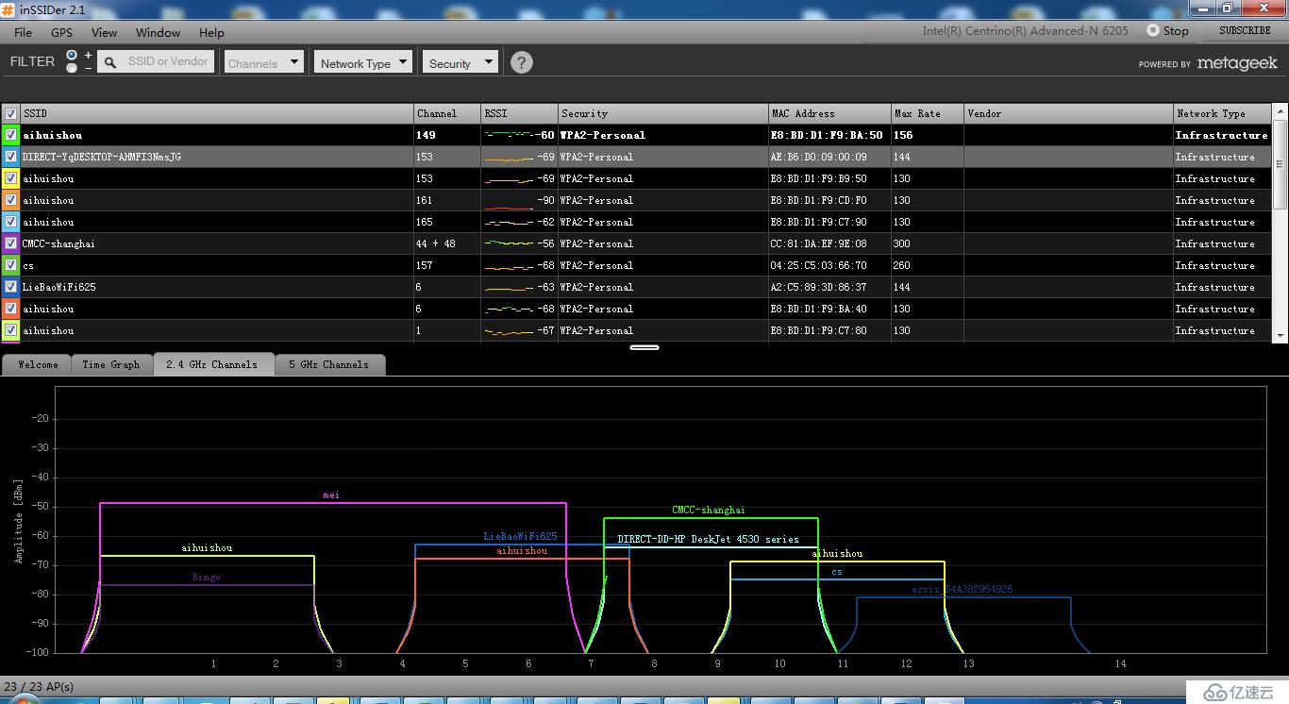This screenshot has height=704, width=1289.
Task: Switch to the 5 GHz Channels tab
Action: pyautogui.click(x=328, y=364)
